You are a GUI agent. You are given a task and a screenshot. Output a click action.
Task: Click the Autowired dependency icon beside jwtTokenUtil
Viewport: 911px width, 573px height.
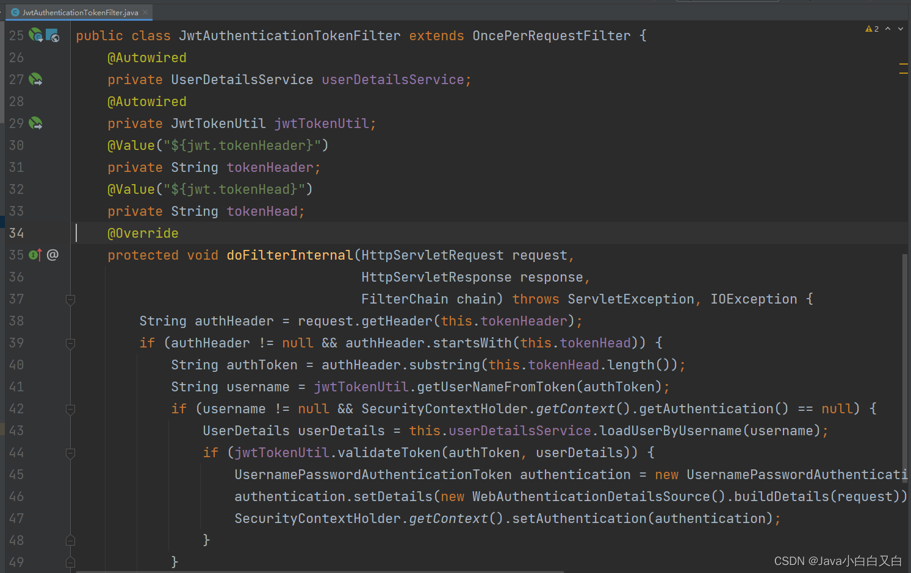click(35, 123)
